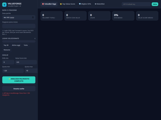Click the Stagione anno inizio field
161x120 pixels.
point(19,26)
